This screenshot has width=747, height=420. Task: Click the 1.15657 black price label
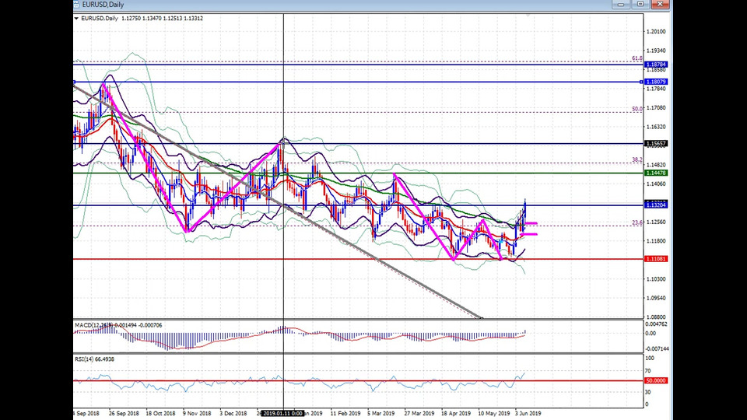pos(656,143)
